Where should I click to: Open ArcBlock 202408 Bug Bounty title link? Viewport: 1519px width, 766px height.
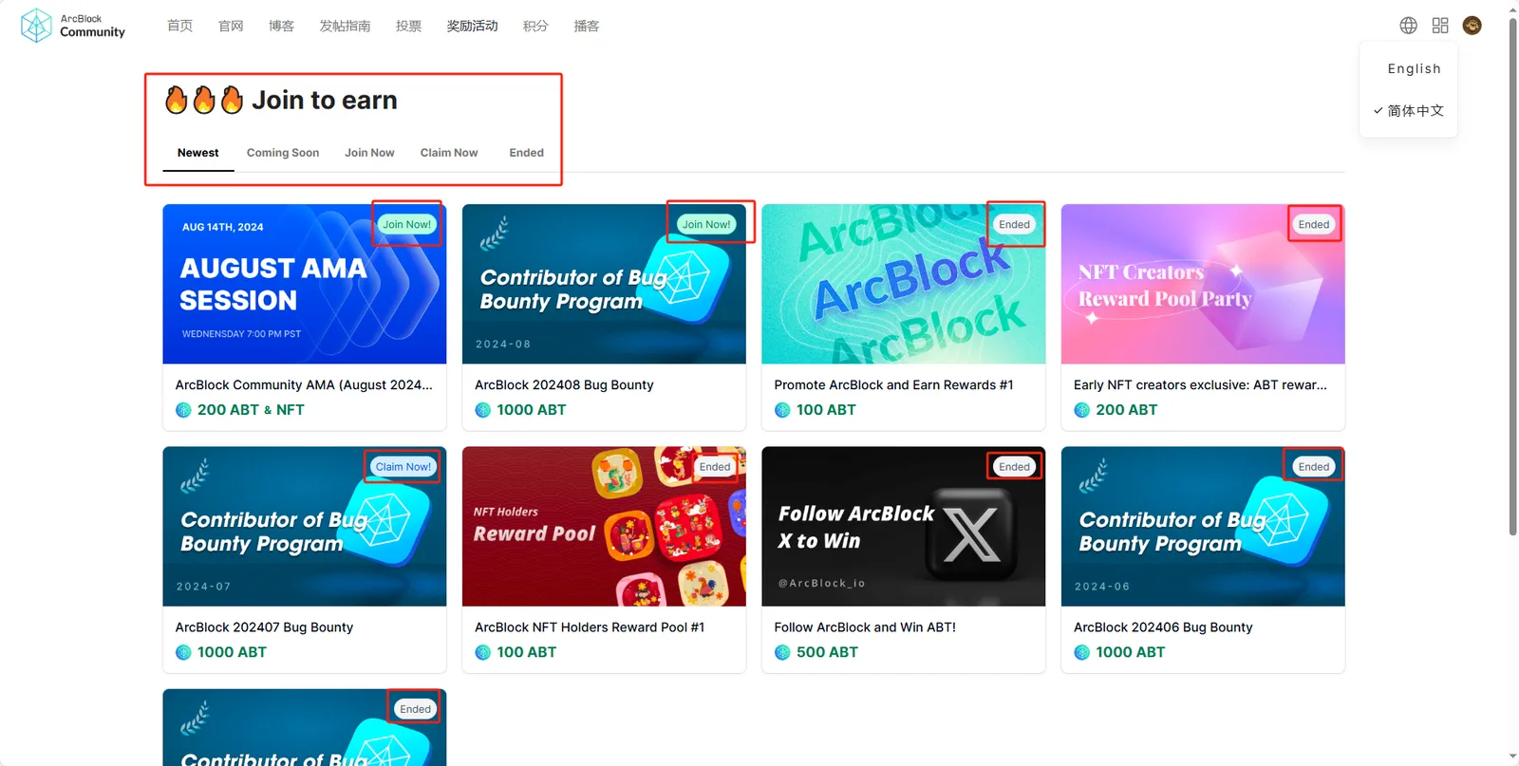click(x=564, y=385)
